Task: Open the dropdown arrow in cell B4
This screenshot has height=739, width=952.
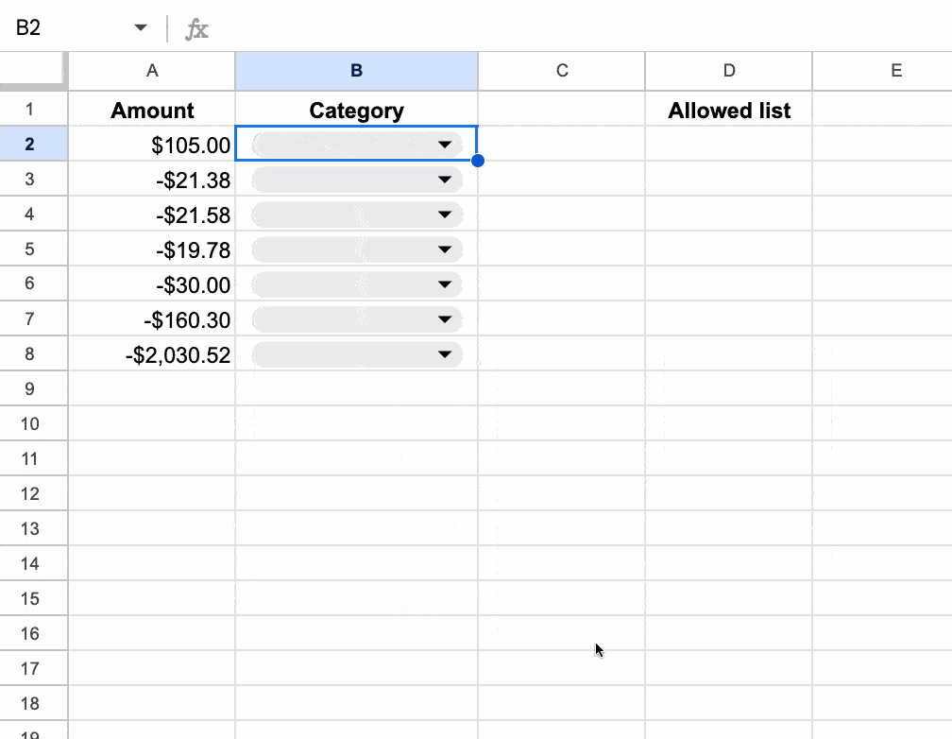Action: pos(444,215)
